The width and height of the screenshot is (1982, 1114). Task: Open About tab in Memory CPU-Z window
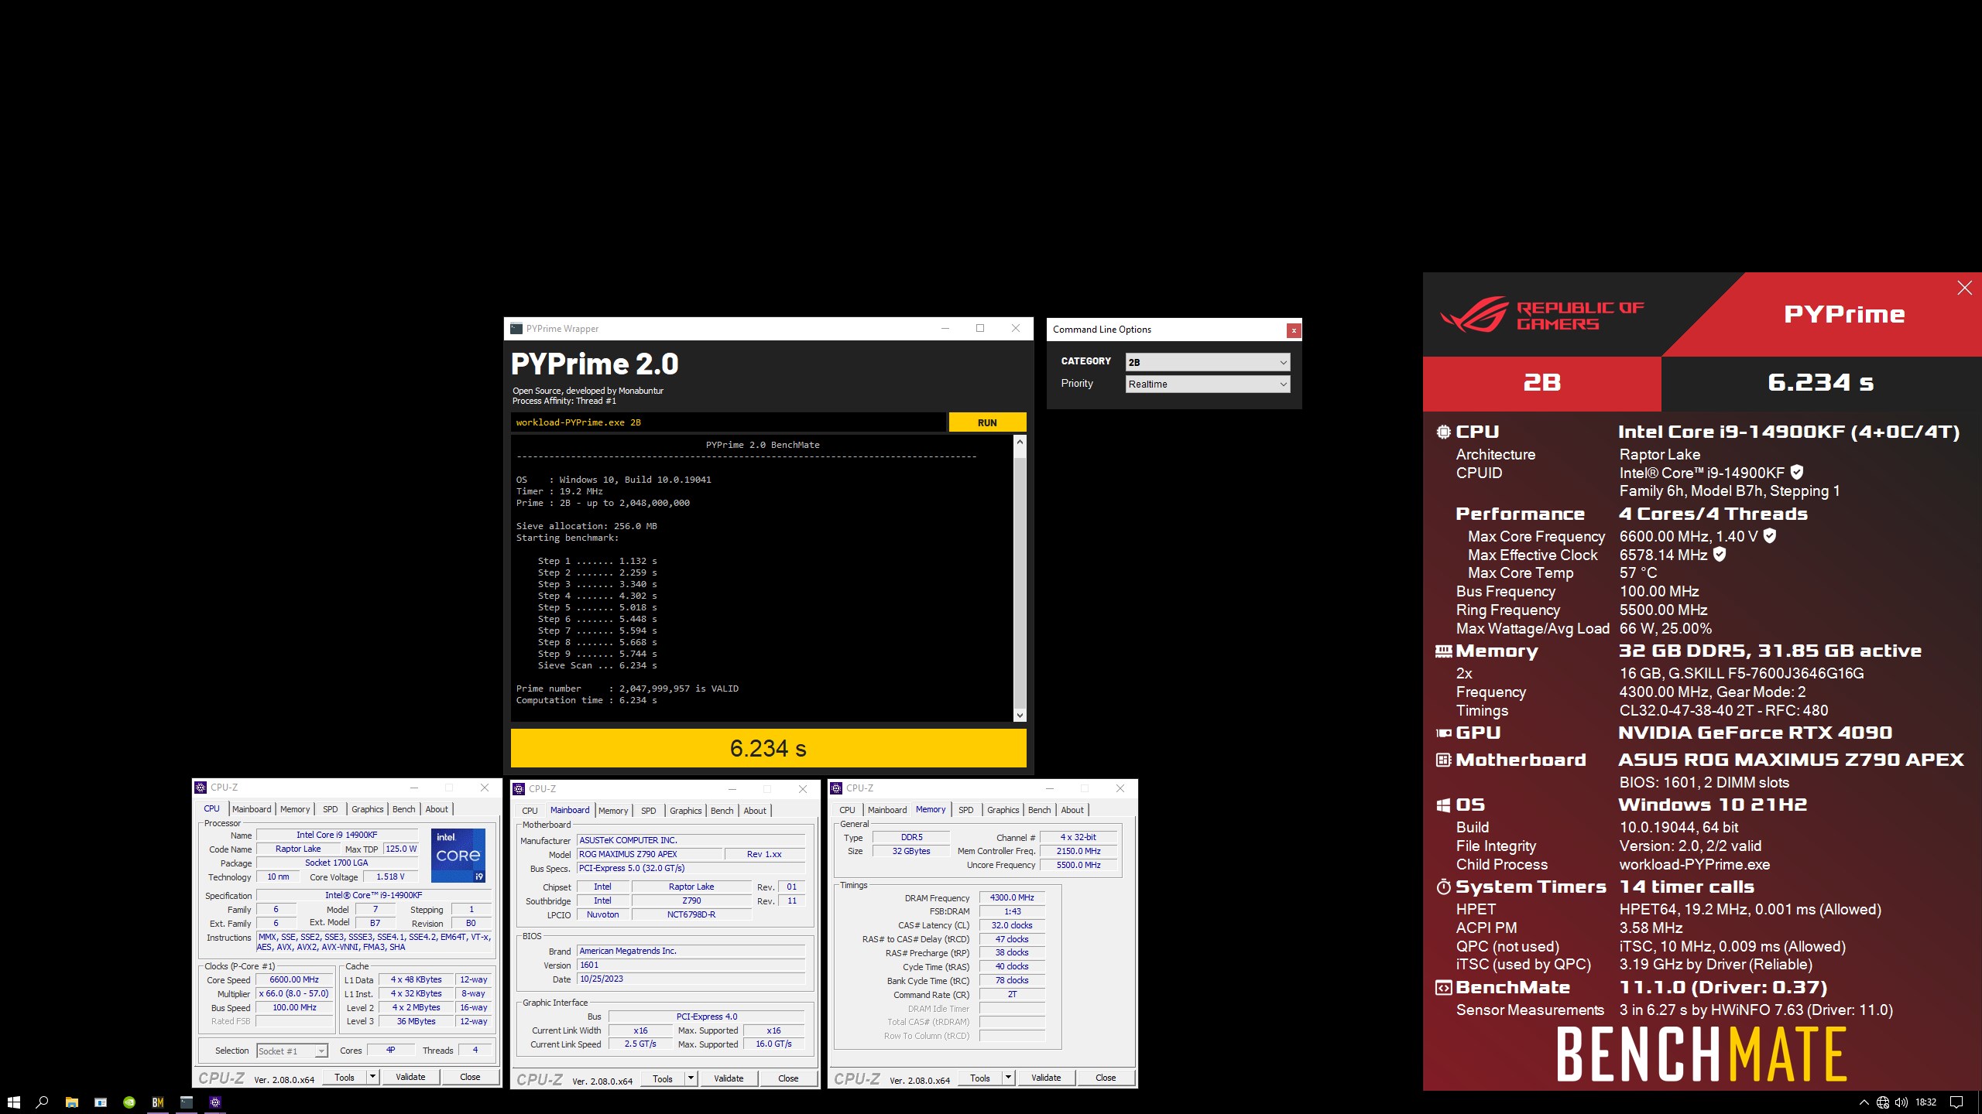point(1072,810)
